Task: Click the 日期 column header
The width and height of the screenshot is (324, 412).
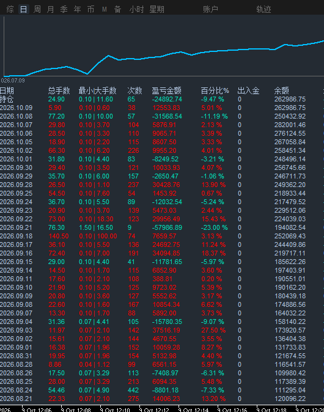Action: (7, 91)
